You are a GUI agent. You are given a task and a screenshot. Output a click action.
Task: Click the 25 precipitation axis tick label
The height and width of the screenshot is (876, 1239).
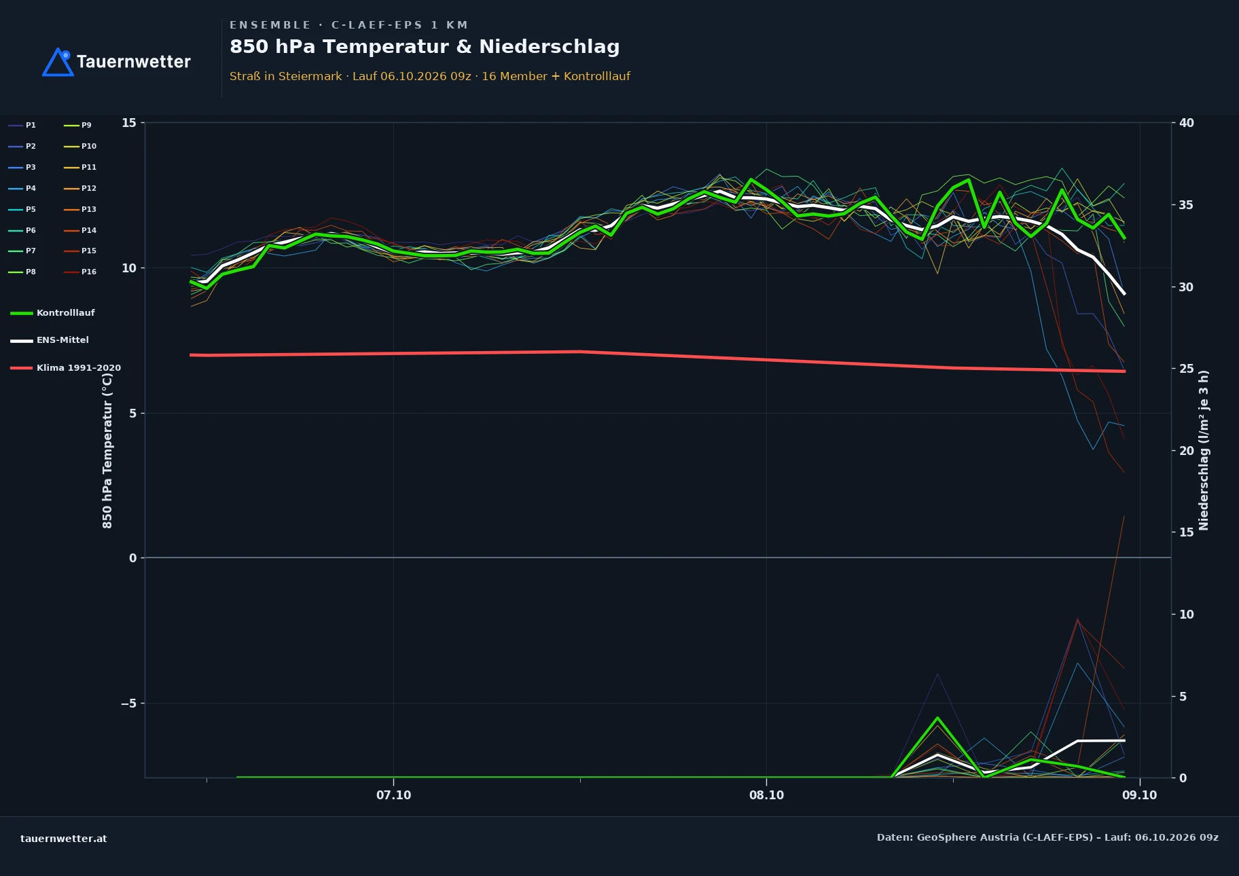tap(1186, 369)
